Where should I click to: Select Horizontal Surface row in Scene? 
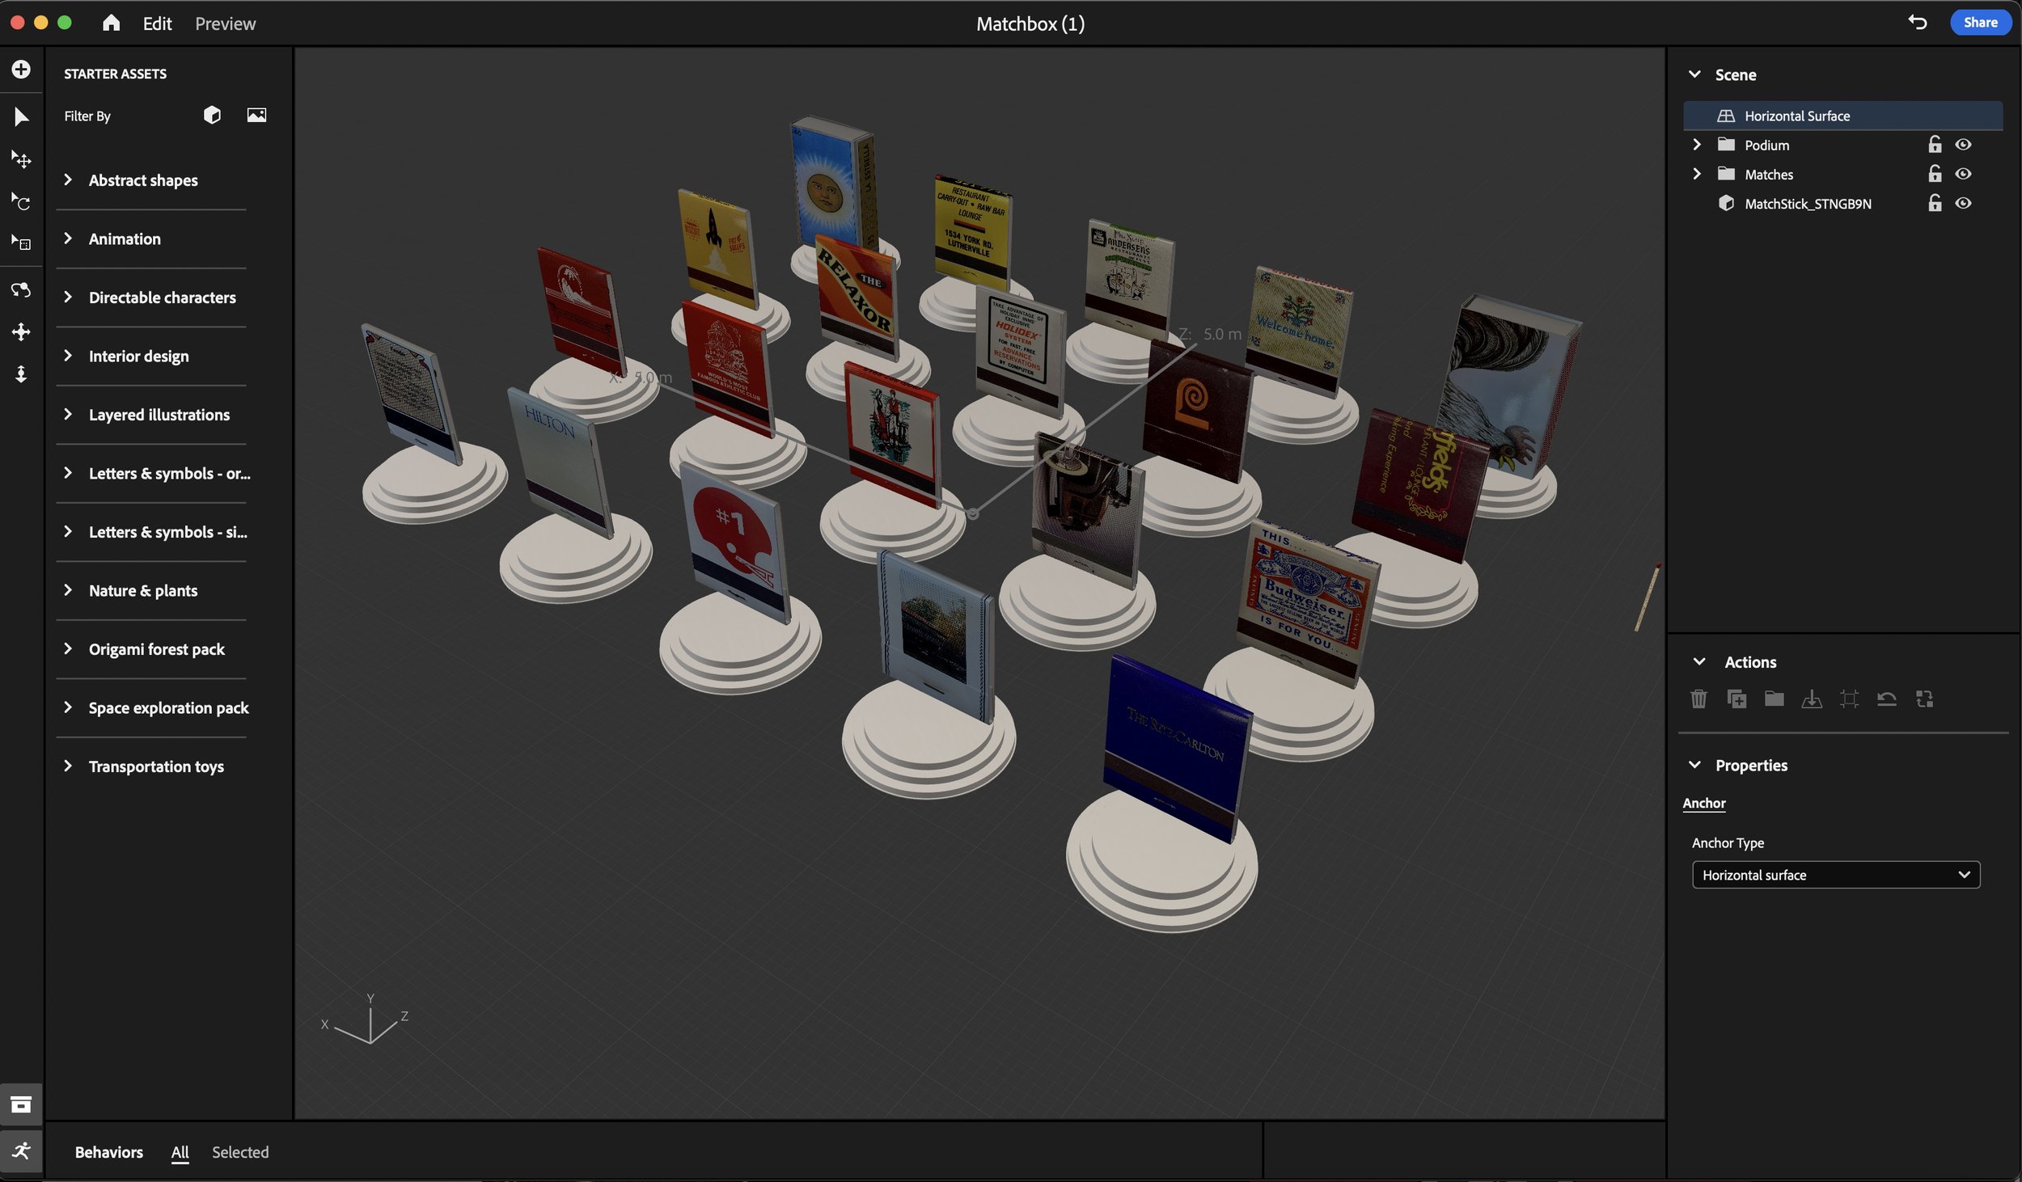(x=1843, y=116)
